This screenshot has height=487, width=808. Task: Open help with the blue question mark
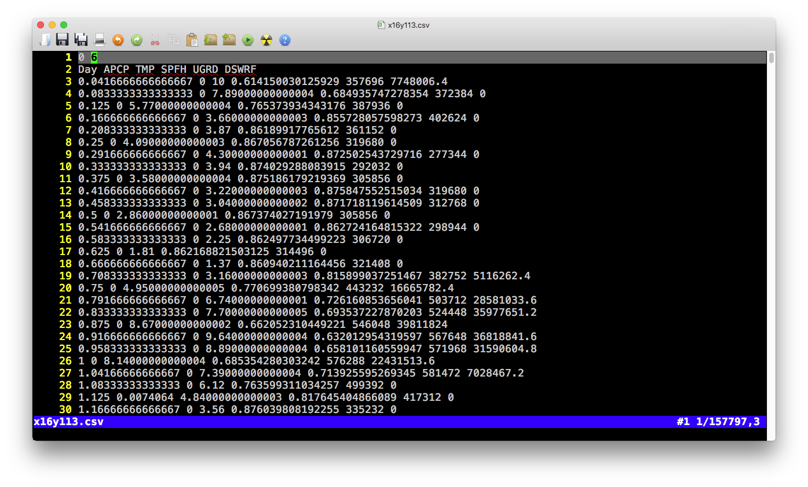(285, 40)
